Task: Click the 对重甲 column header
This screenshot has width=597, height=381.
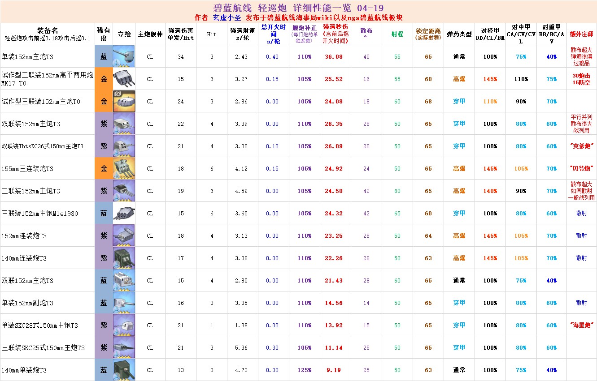Action: tap(551, 34)
